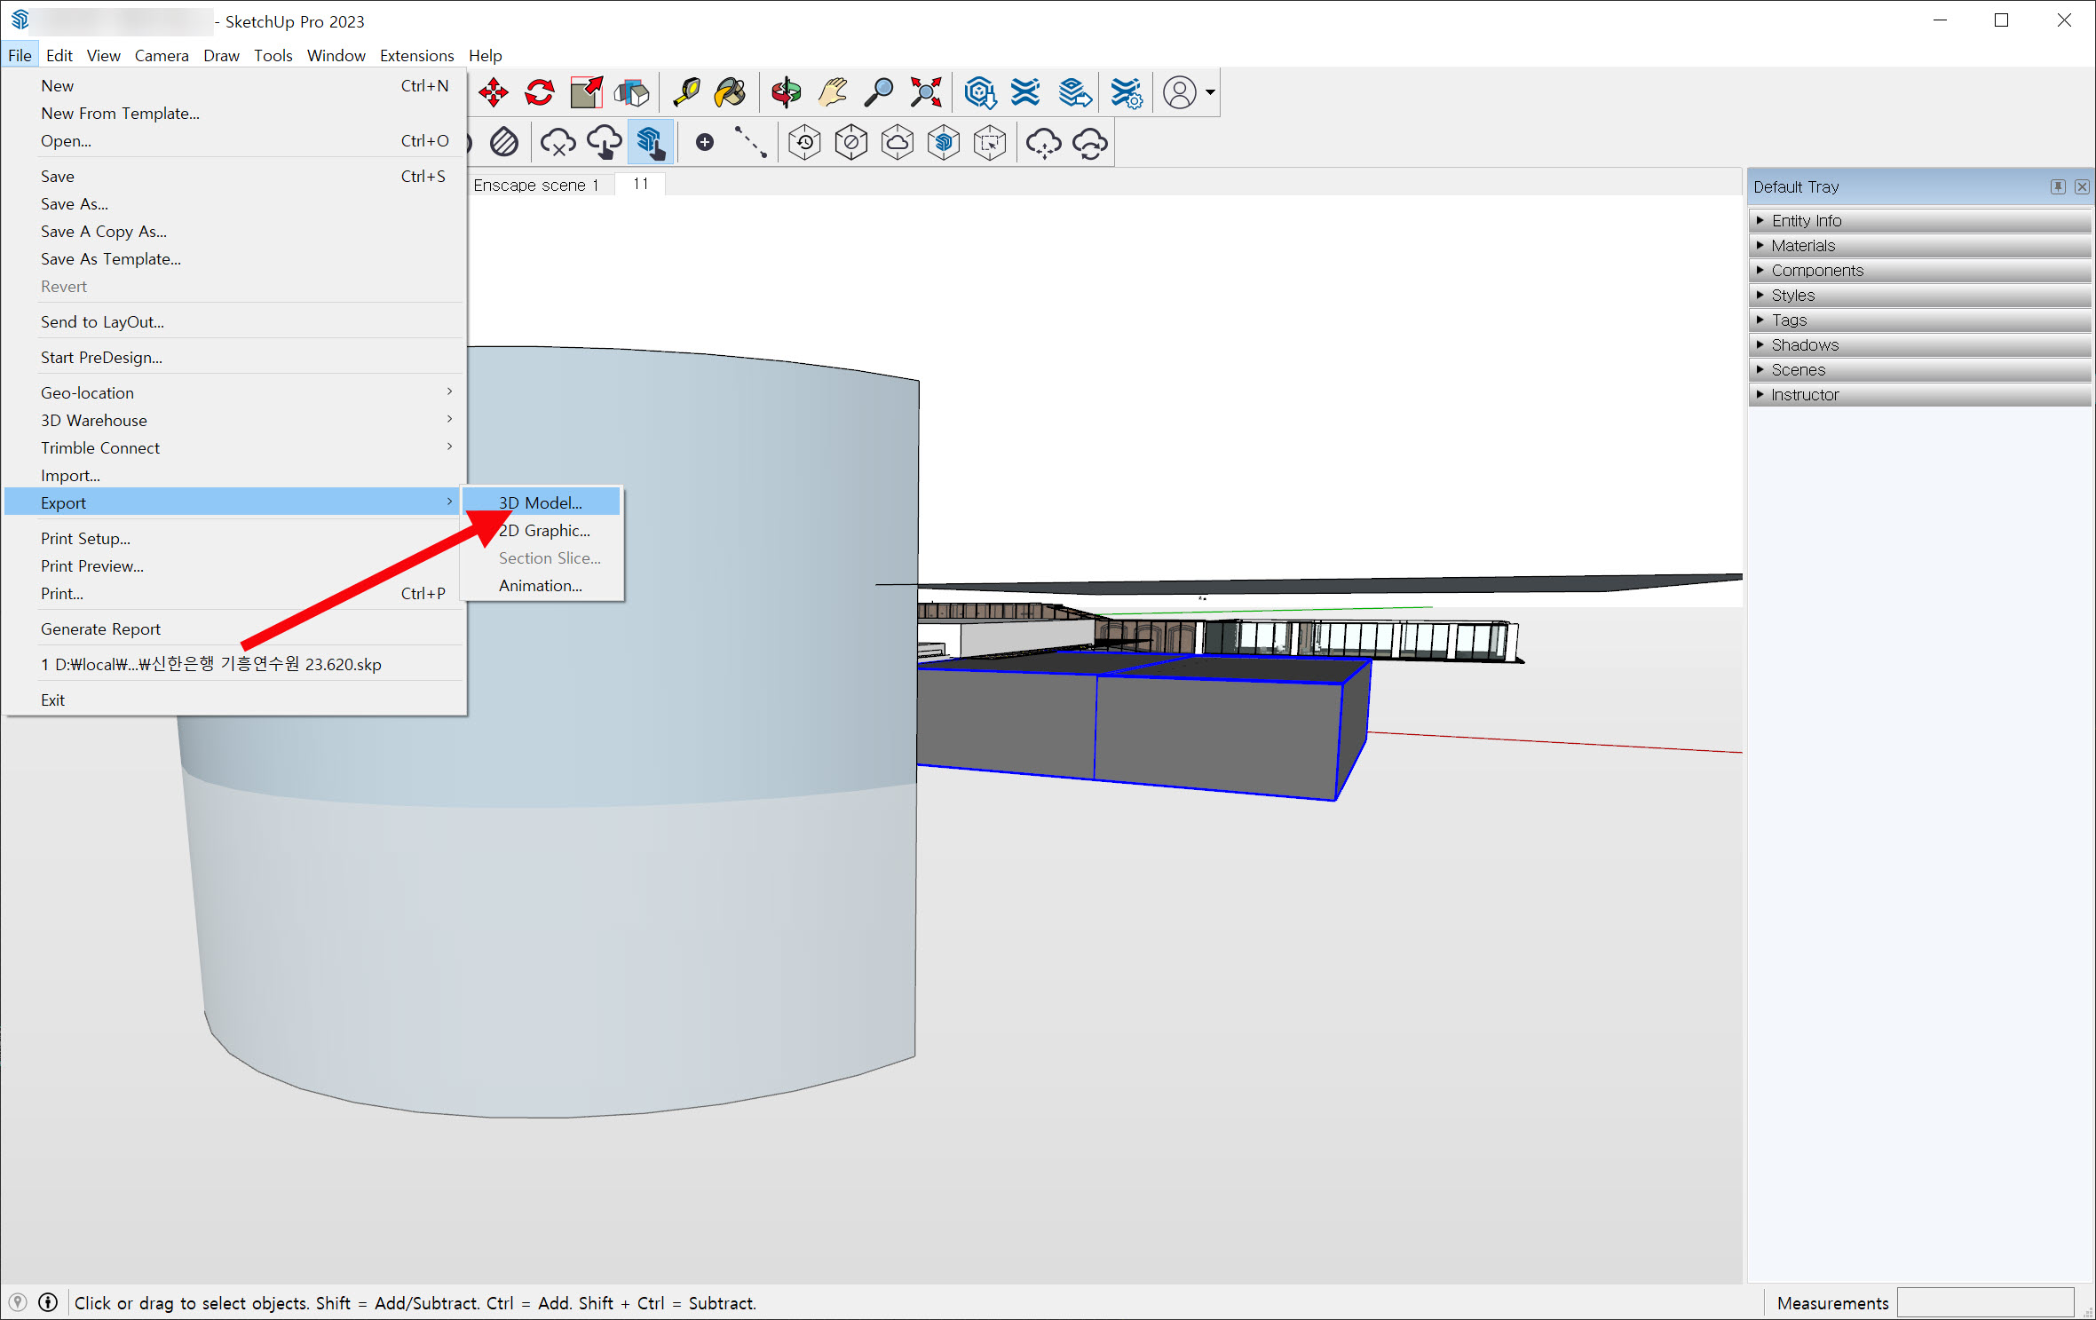Expand the Tags panel
The image size is (2096, 1320).
(x=1789, y=320)
